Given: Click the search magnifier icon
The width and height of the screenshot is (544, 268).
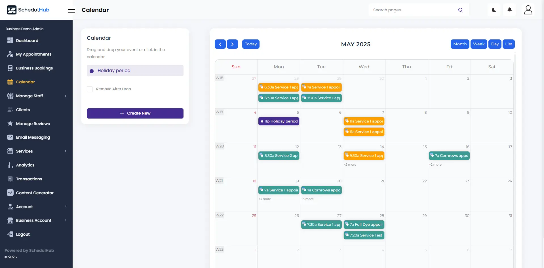Looking at the screenshot, I should tap(460, 10).
